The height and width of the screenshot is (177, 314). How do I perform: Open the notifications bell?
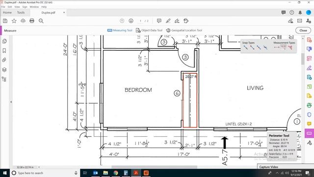[x=300, y=12]
